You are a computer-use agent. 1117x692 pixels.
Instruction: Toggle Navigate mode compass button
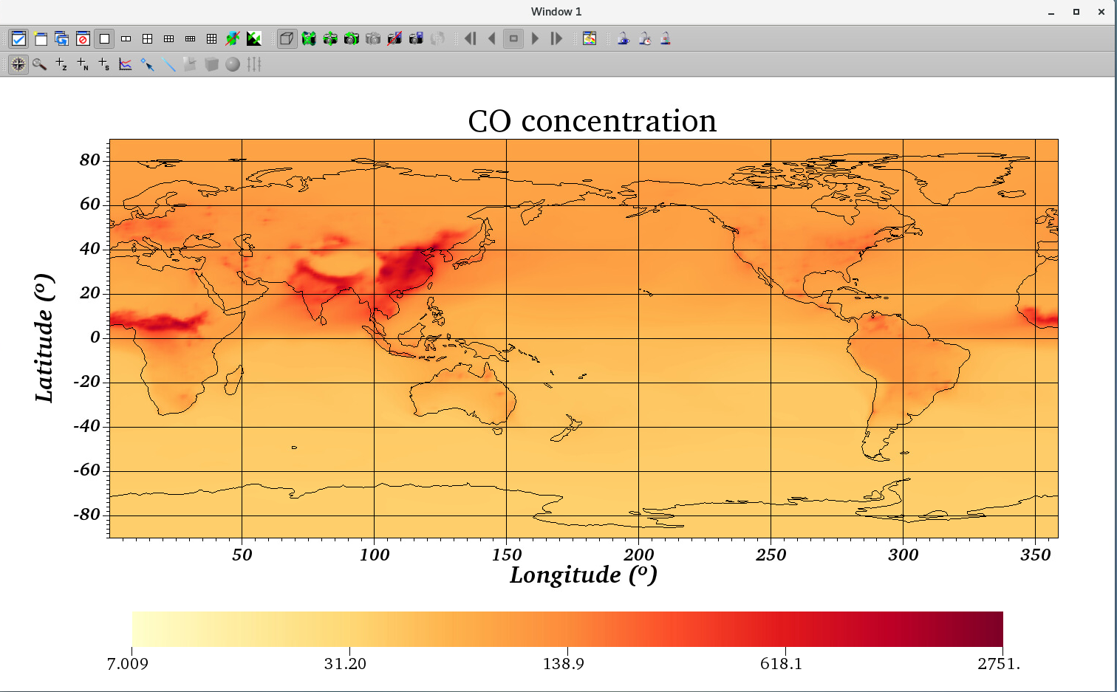pyautogui.click(x=18, y=65)
